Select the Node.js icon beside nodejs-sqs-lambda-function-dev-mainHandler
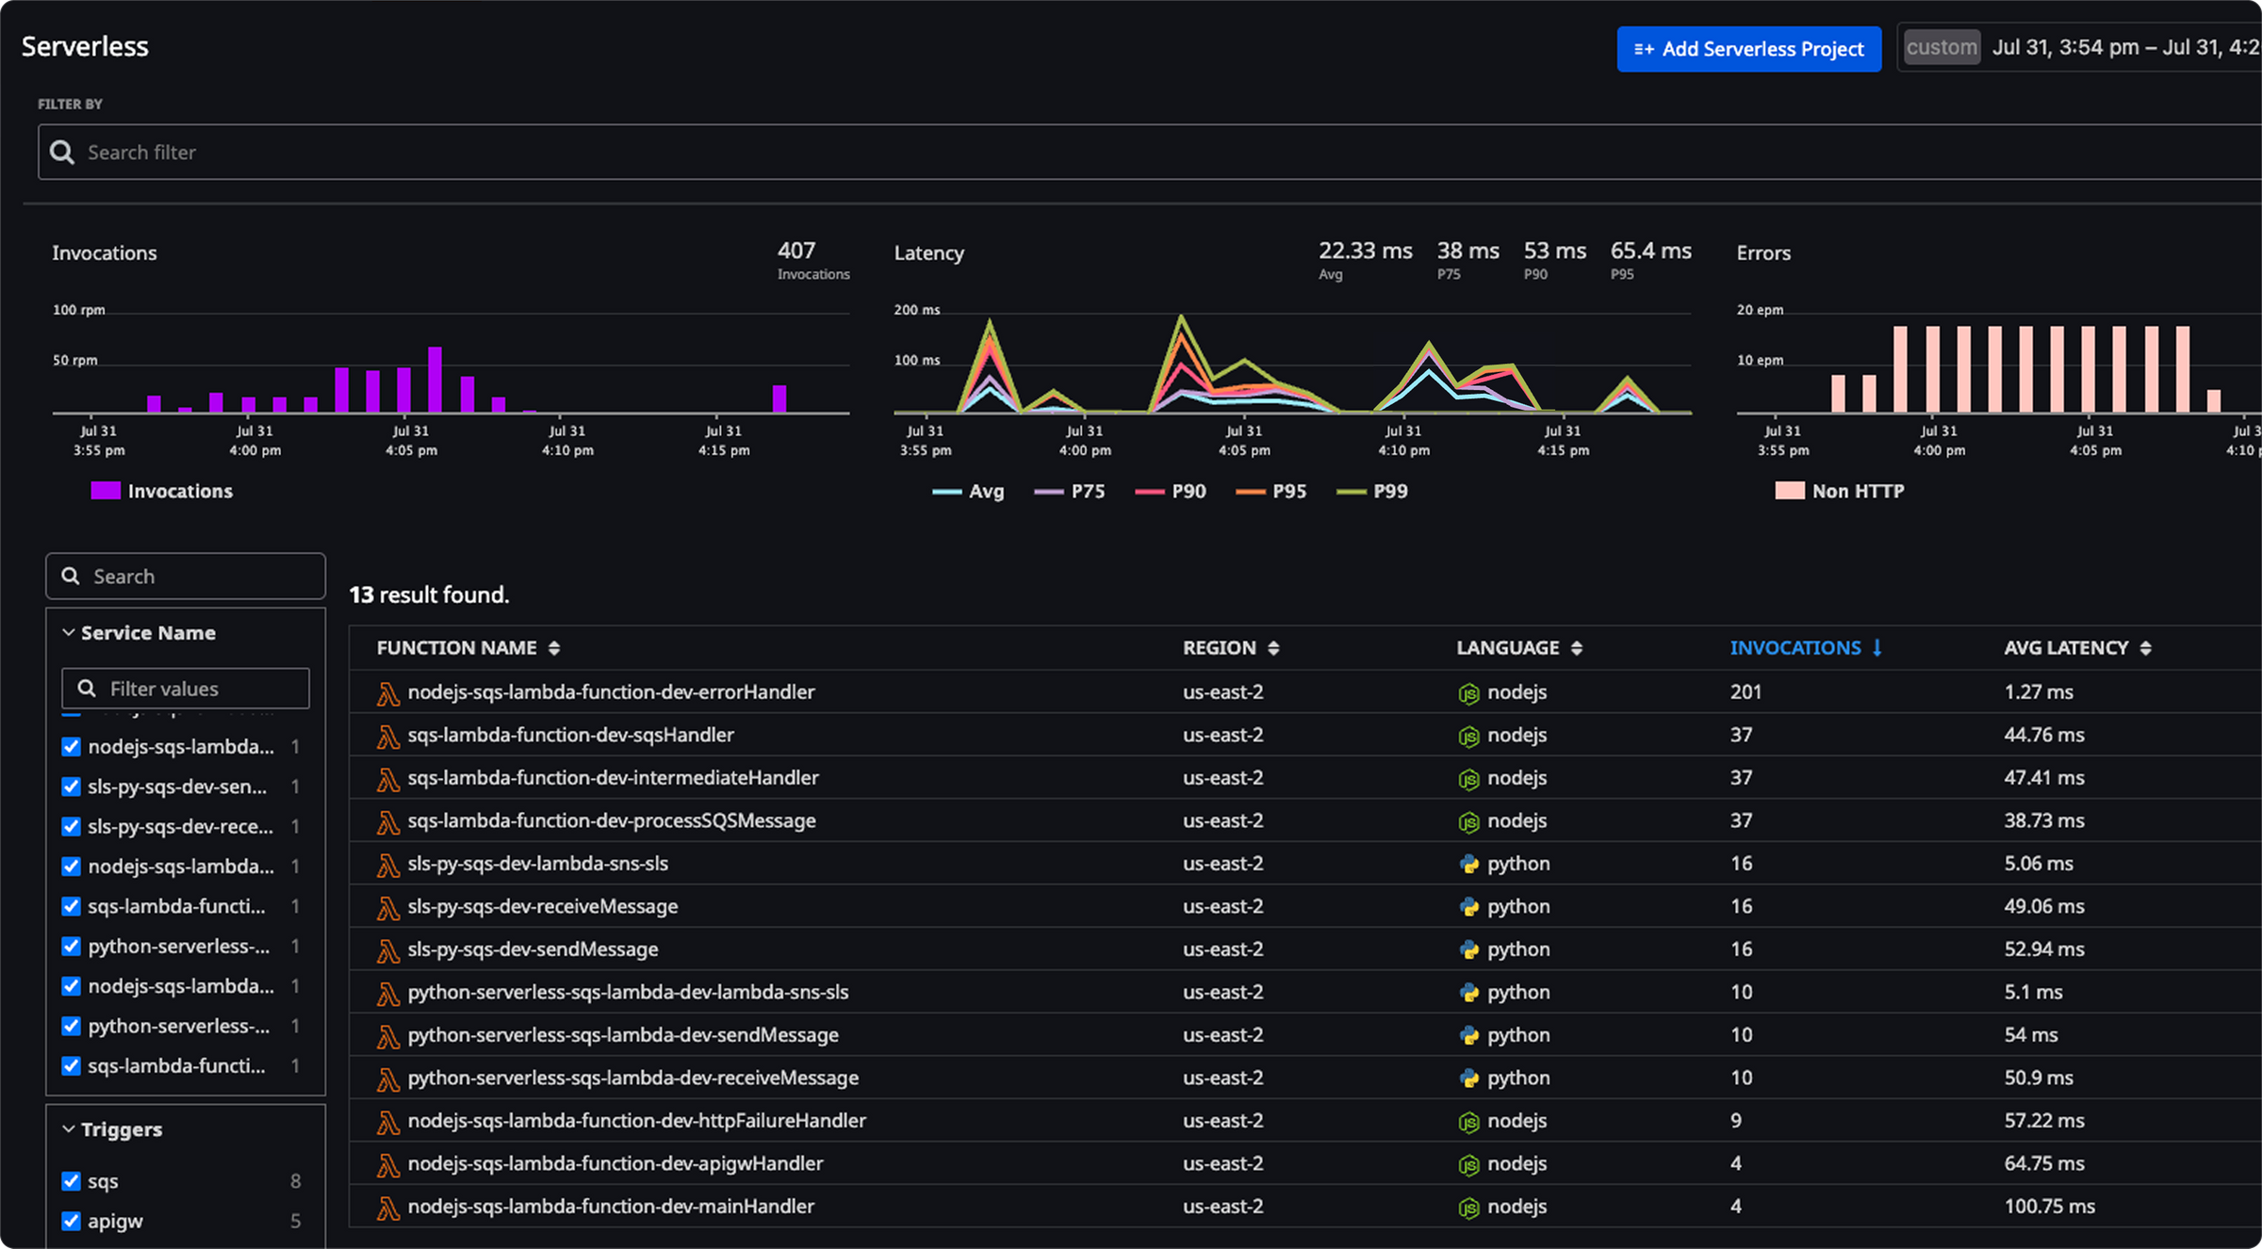 coord(1468,1207)
